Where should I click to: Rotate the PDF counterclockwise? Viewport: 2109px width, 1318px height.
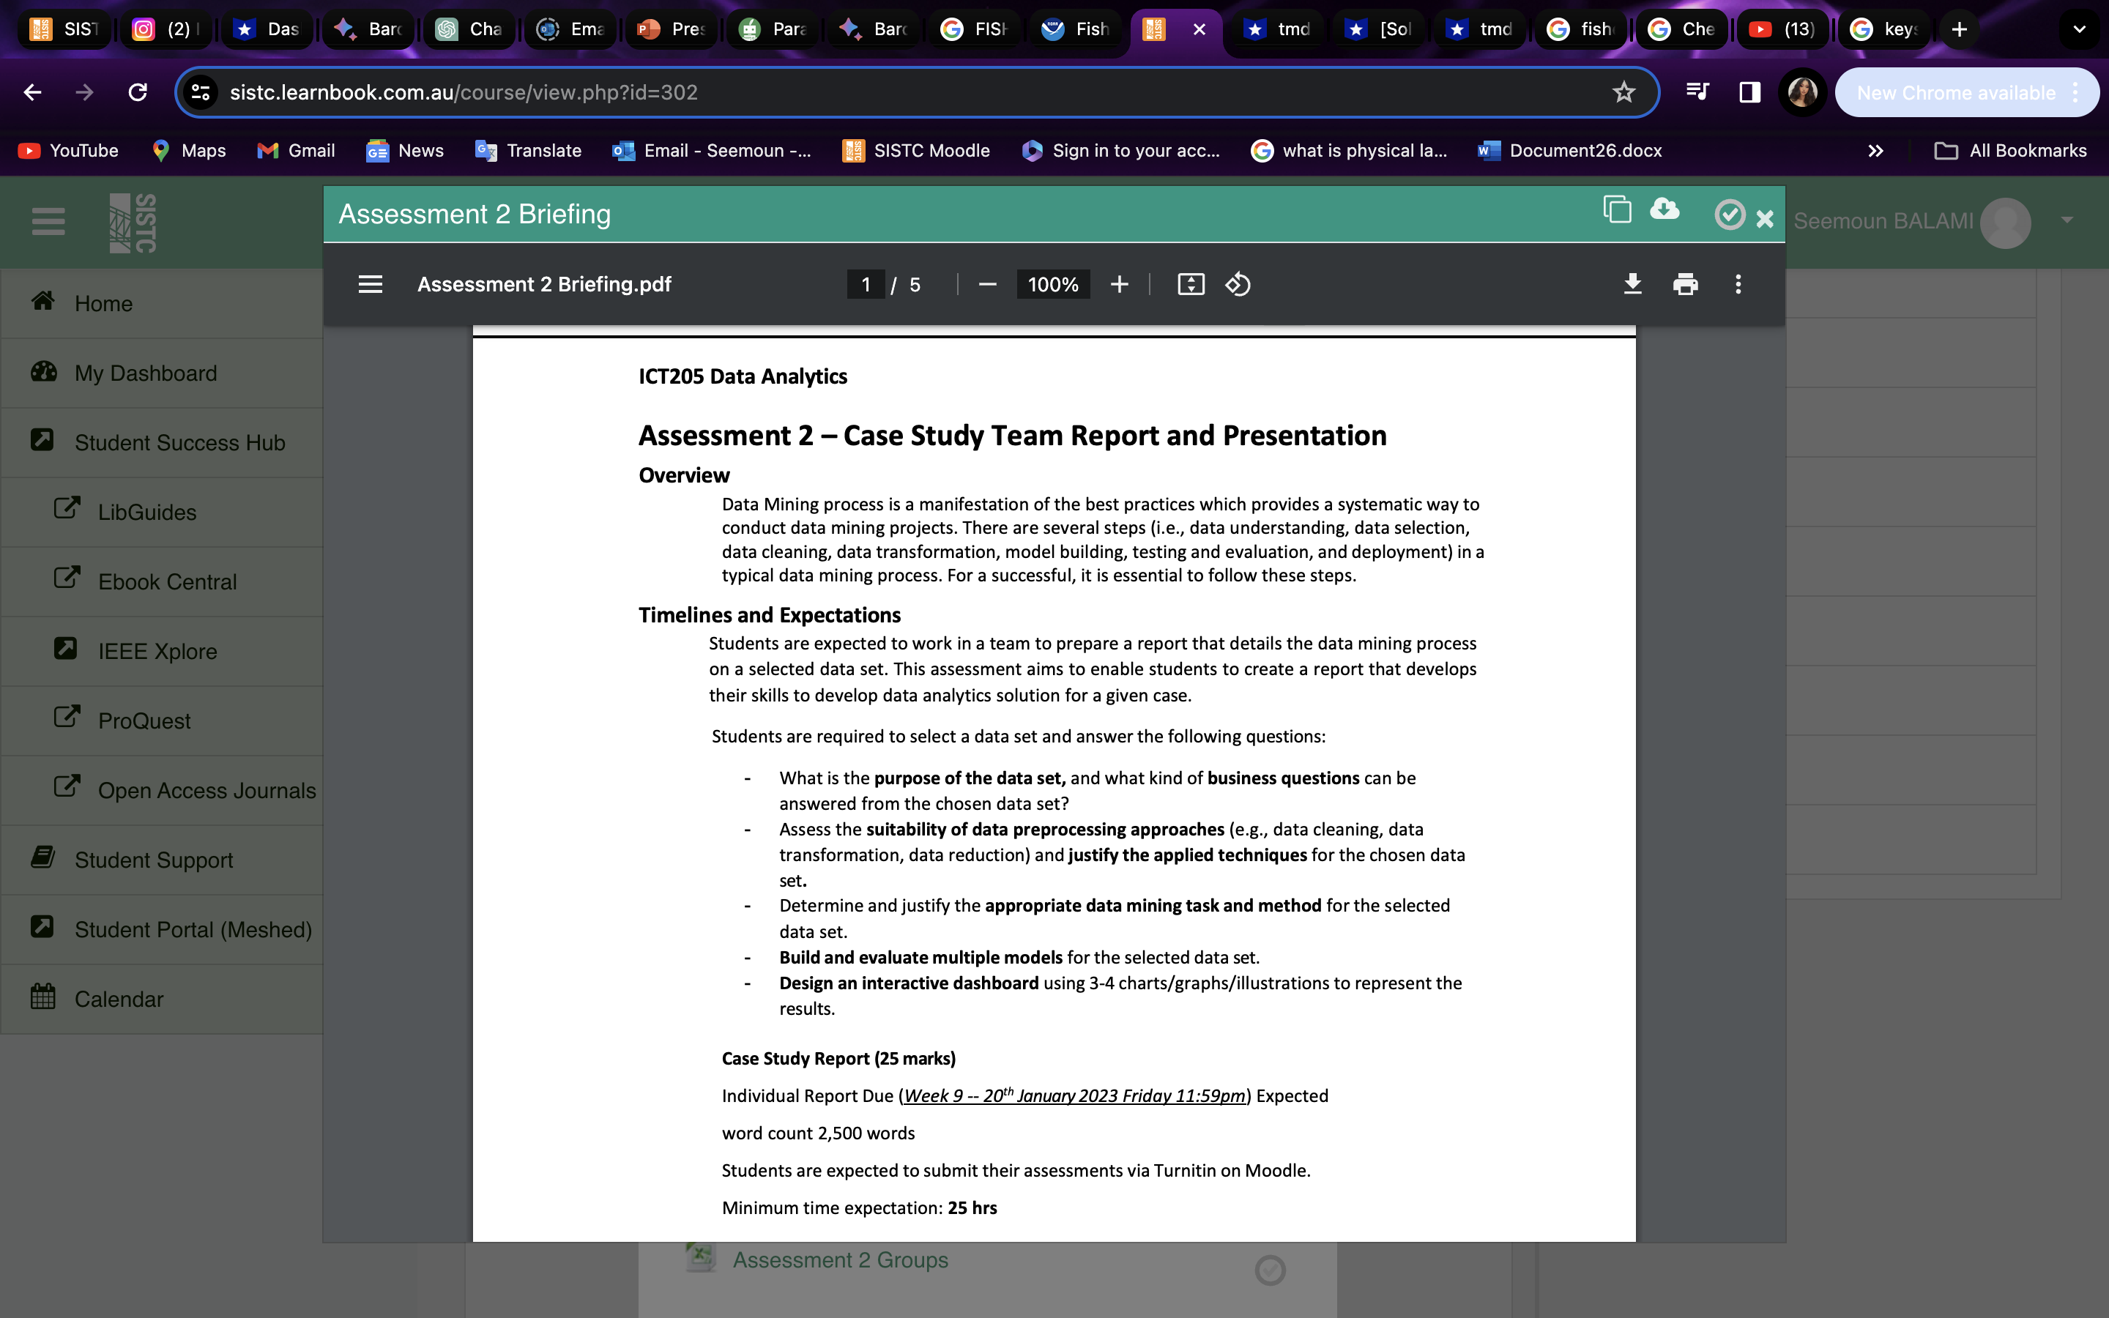(1238, 284)
